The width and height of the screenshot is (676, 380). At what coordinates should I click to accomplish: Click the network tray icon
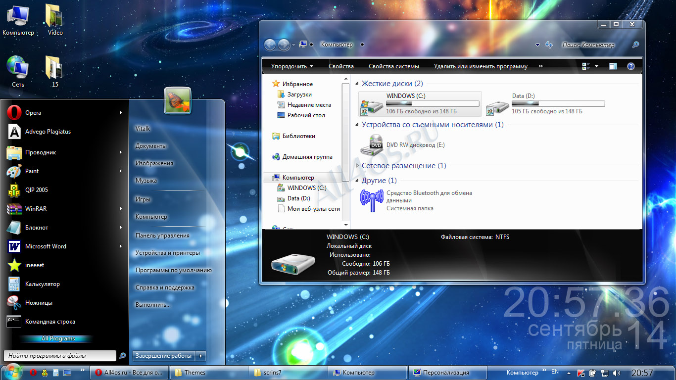coord(605,373)
